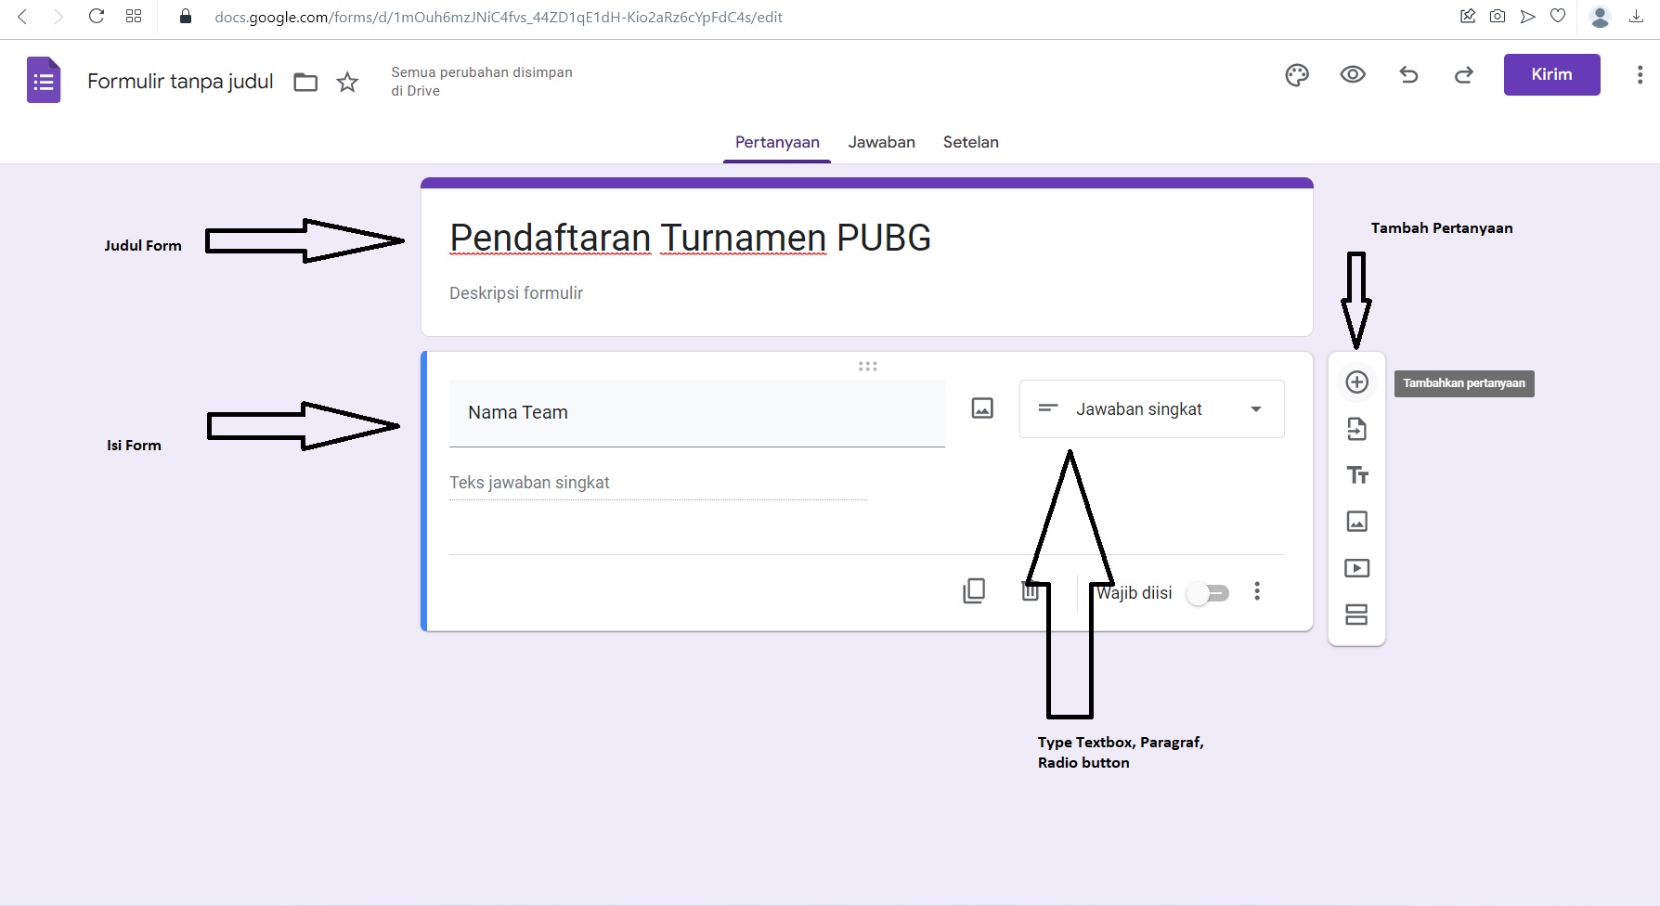Grab the question drag handle dots
The width and height of the screenshot is (1660, 906).
click(868, 366)
